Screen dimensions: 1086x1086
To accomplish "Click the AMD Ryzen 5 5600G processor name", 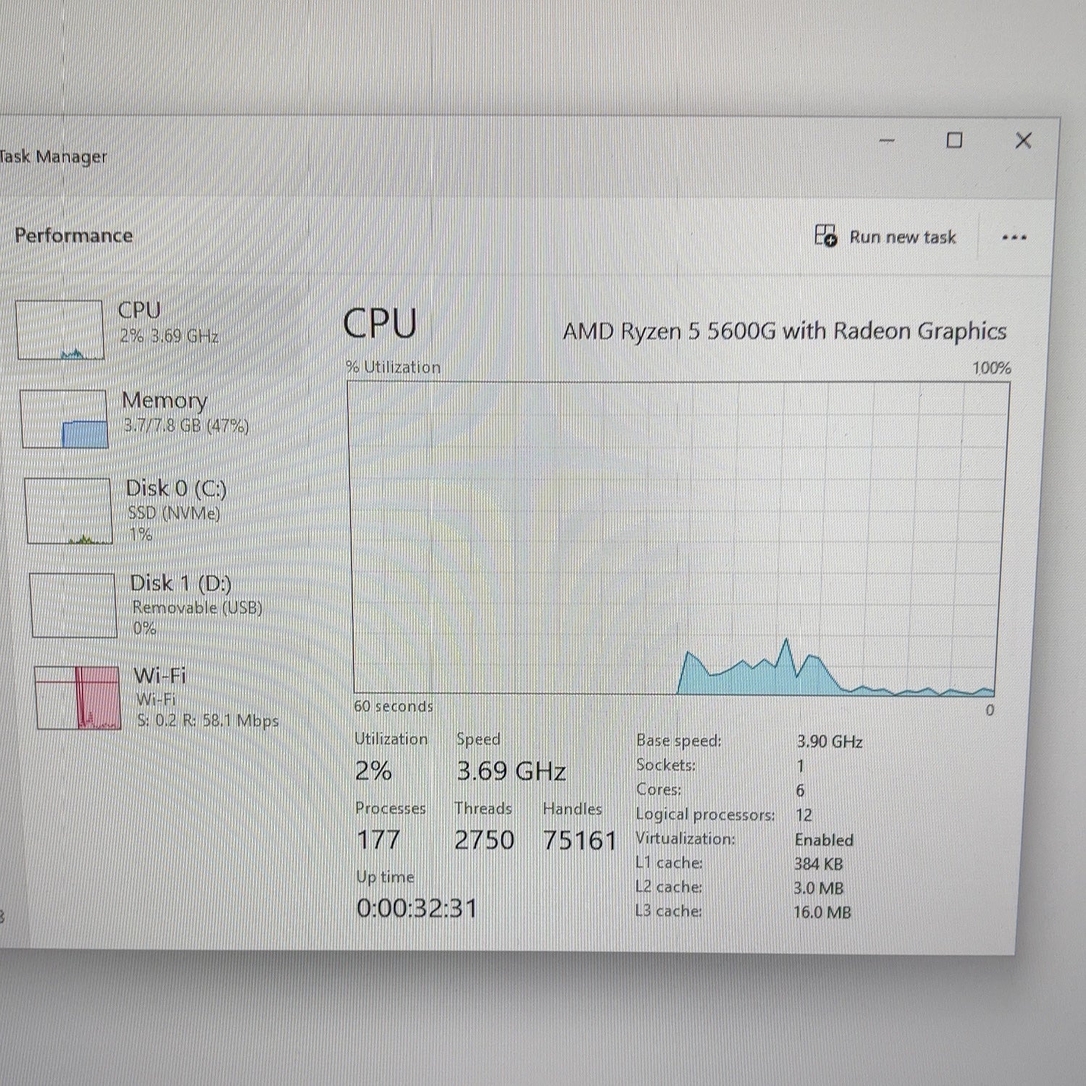I will (785, 331).
